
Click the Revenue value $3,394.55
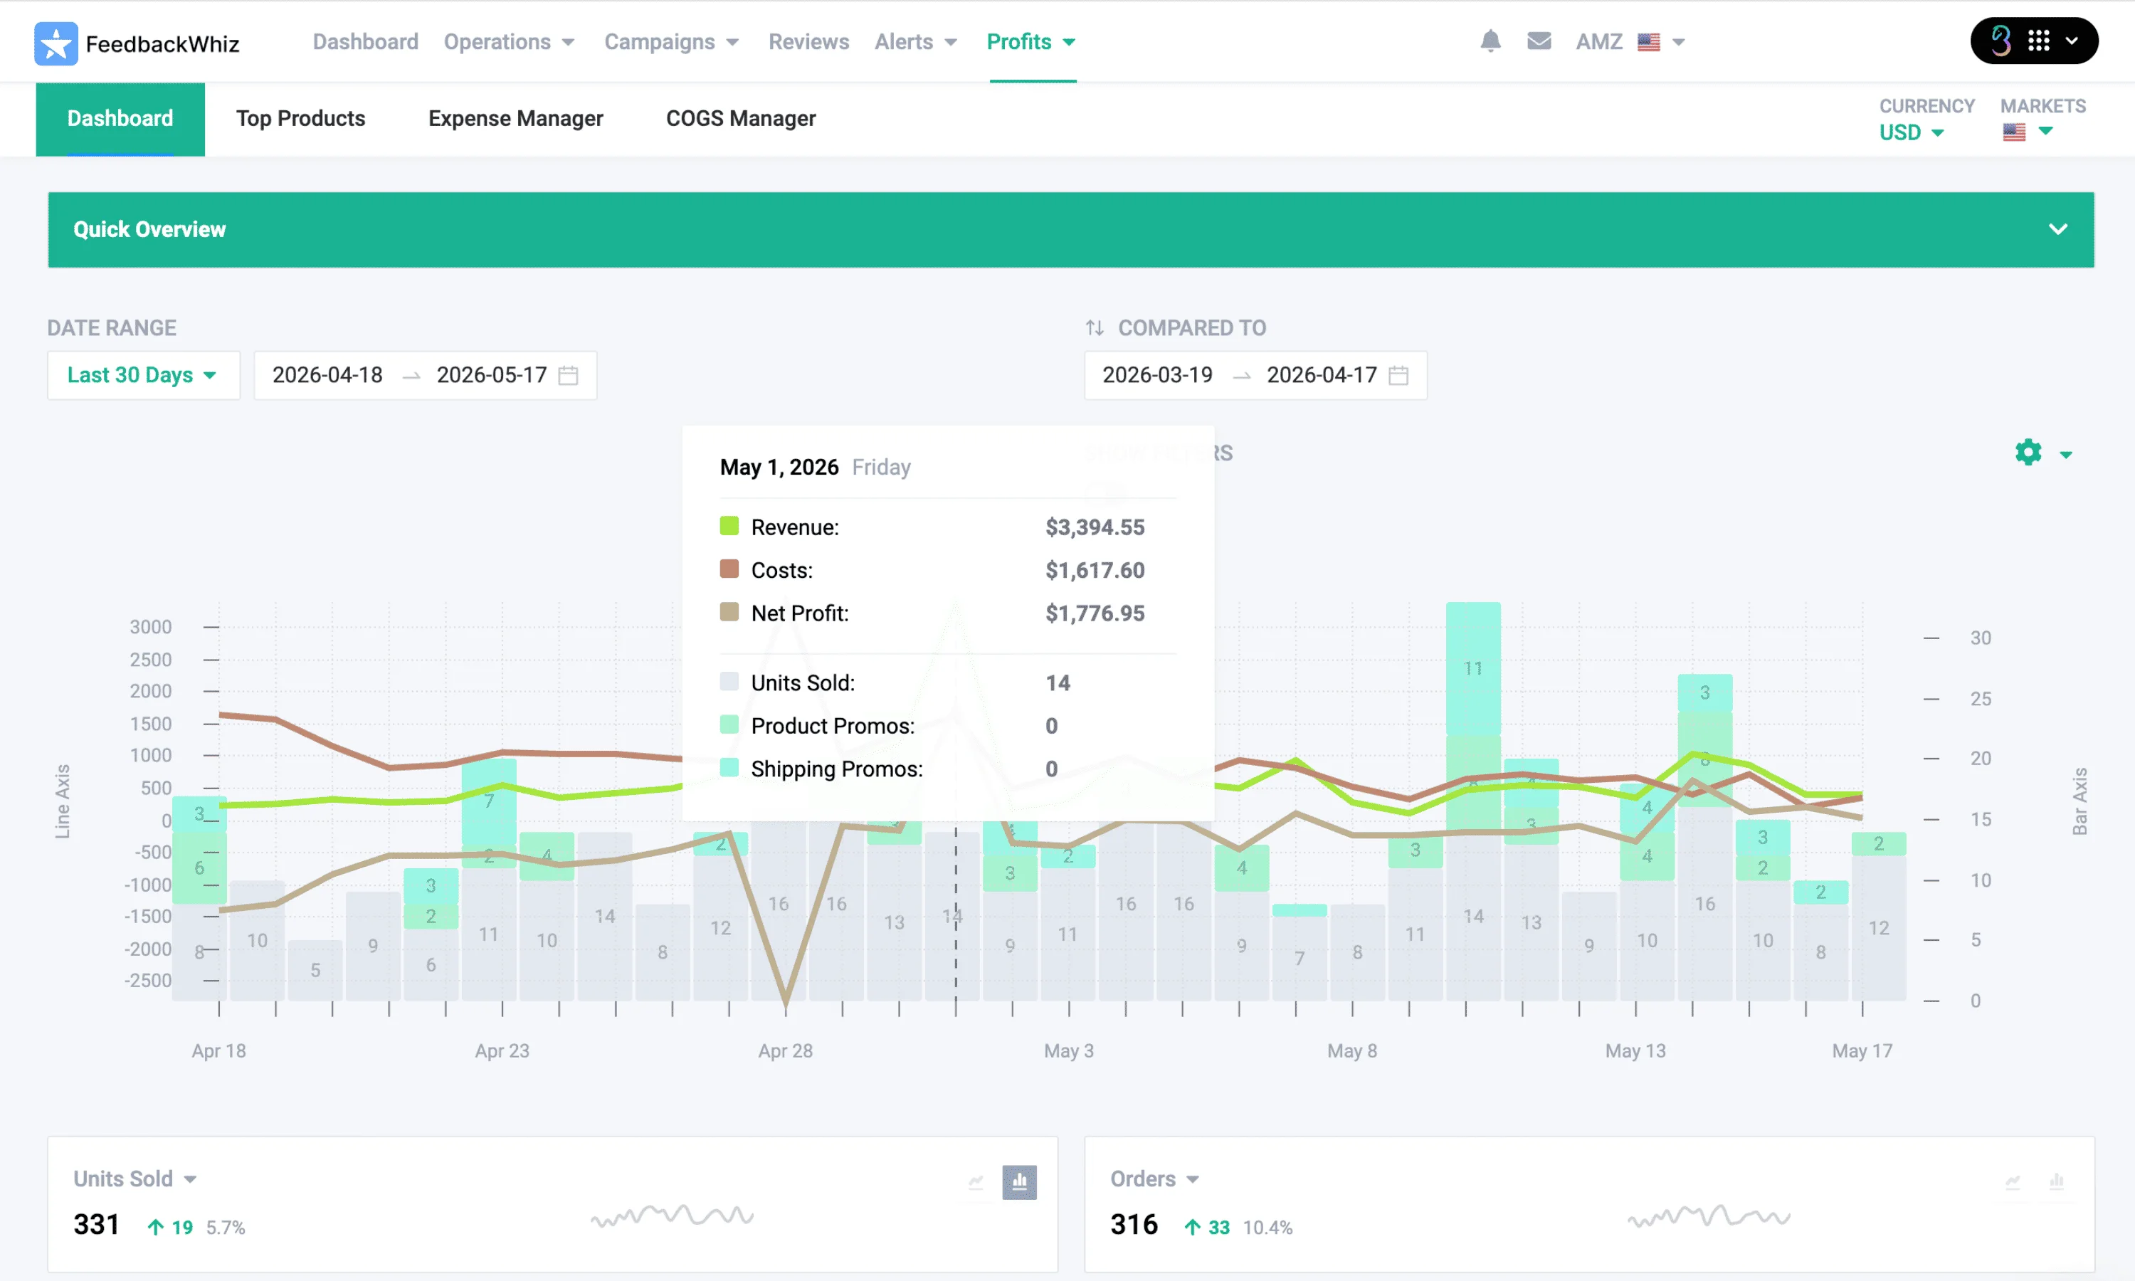(x=1095, y=527)
